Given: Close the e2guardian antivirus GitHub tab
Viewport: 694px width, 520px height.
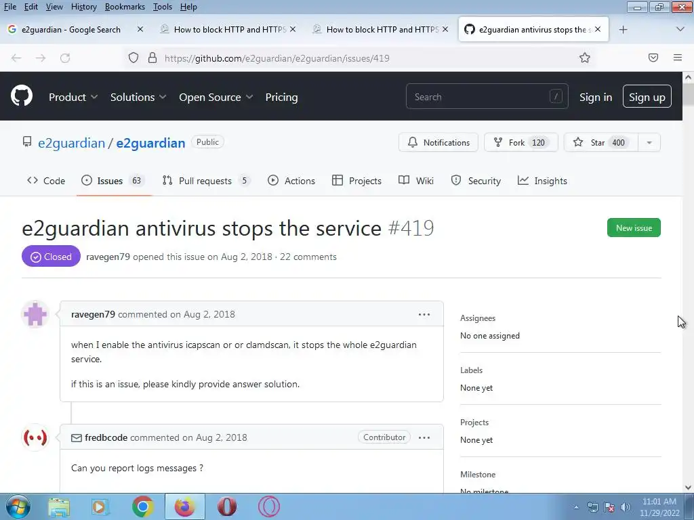Looking at the screenshot, I should point(598,29).
